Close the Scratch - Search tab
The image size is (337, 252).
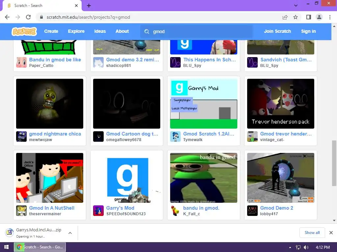[76, 6]
